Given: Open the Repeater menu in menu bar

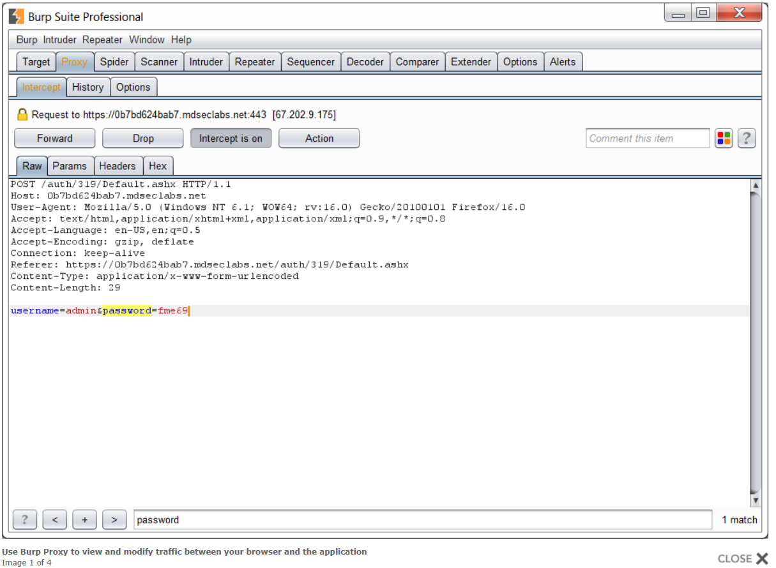Looking at the screenshot, I should coord(102,40).
